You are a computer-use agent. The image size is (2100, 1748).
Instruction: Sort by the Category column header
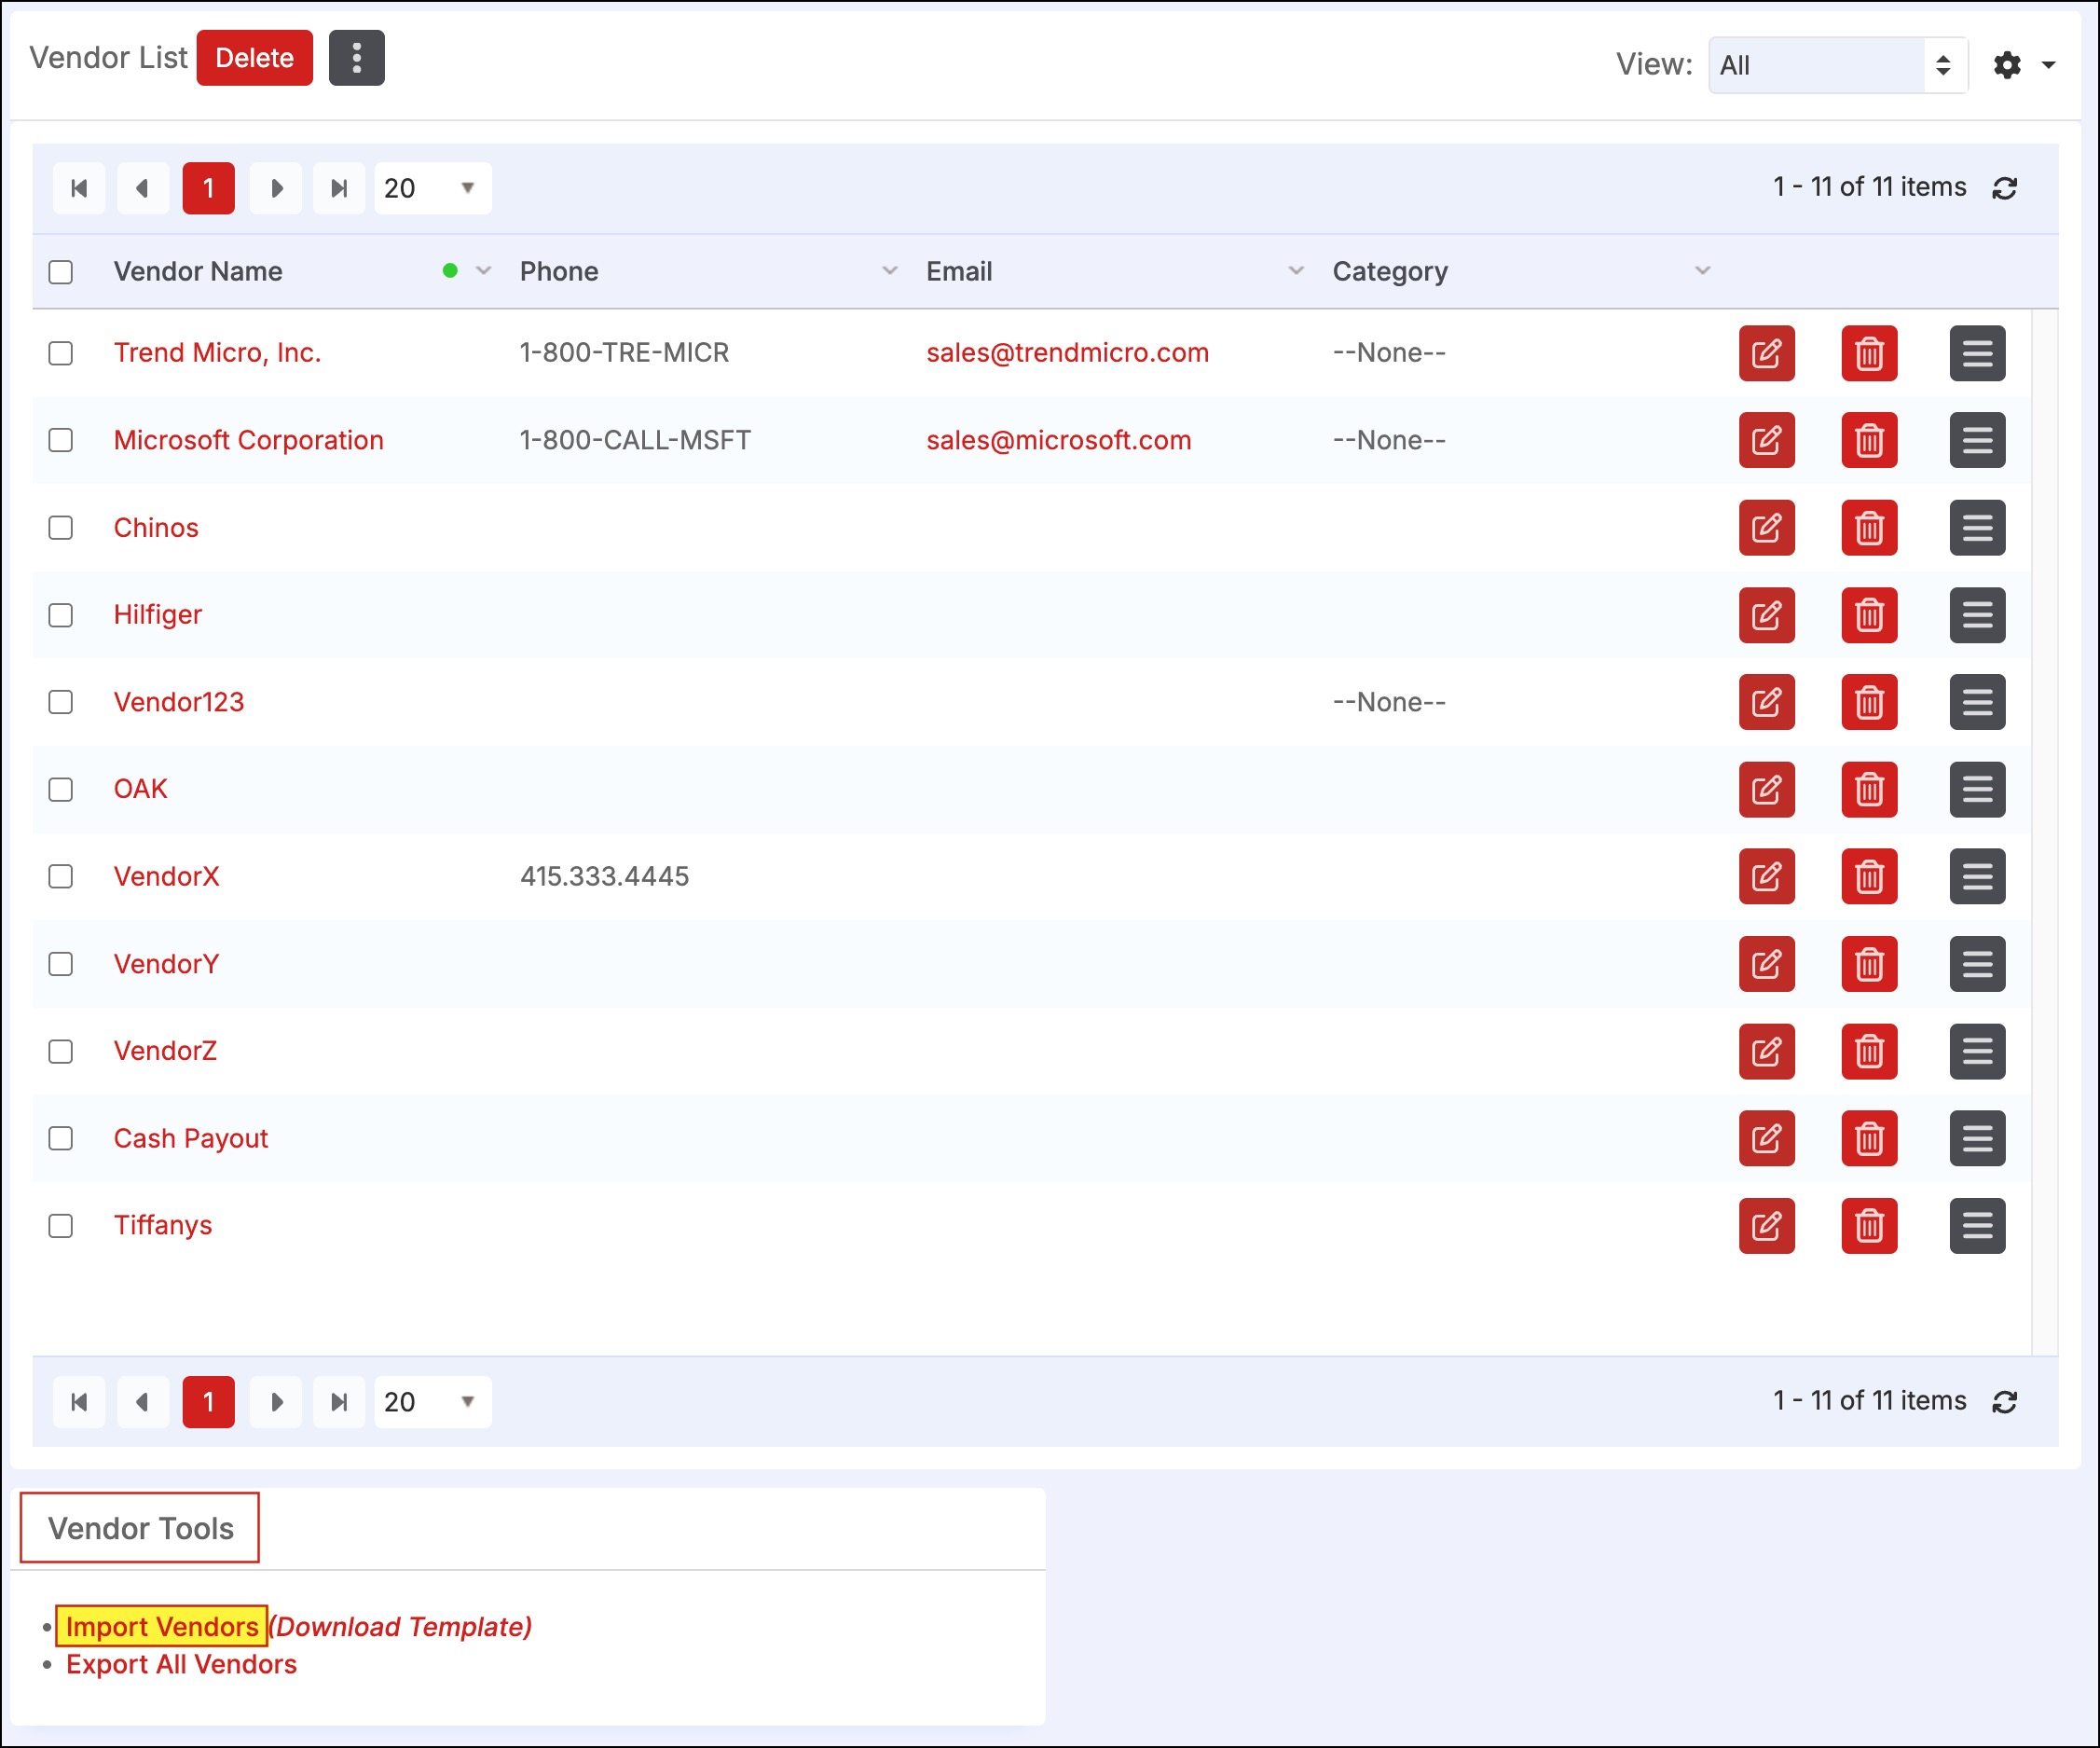click(x=1390, y=272)
